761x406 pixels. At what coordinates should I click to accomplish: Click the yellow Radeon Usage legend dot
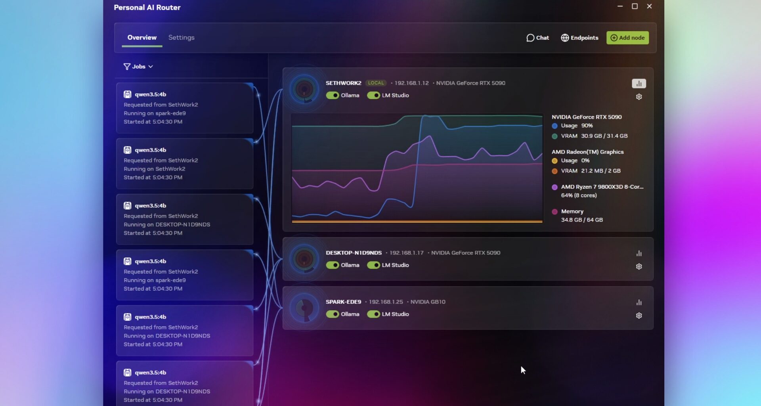tap(554, 161)
